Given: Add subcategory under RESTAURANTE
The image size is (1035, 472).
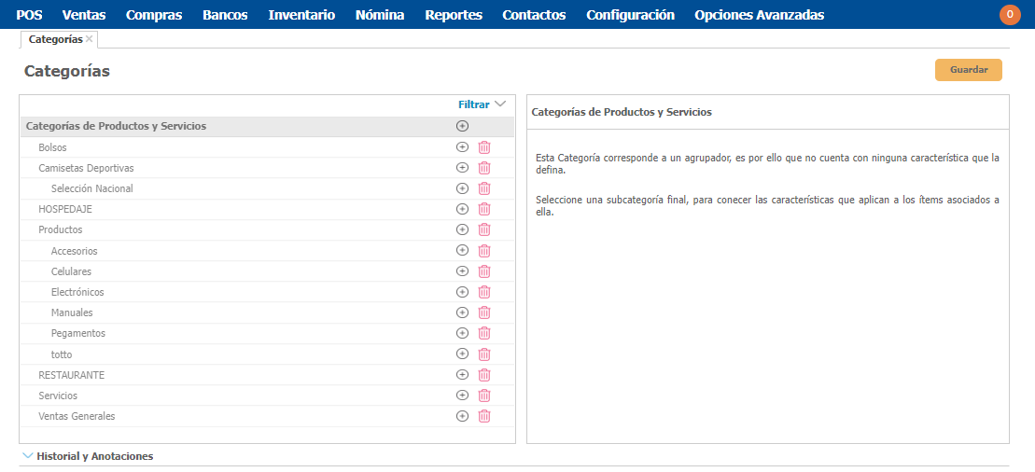Looking at the screenshot, I should pos(462,375).
